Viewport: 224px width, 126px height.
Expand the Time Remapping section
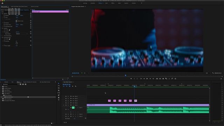point(1,36)
